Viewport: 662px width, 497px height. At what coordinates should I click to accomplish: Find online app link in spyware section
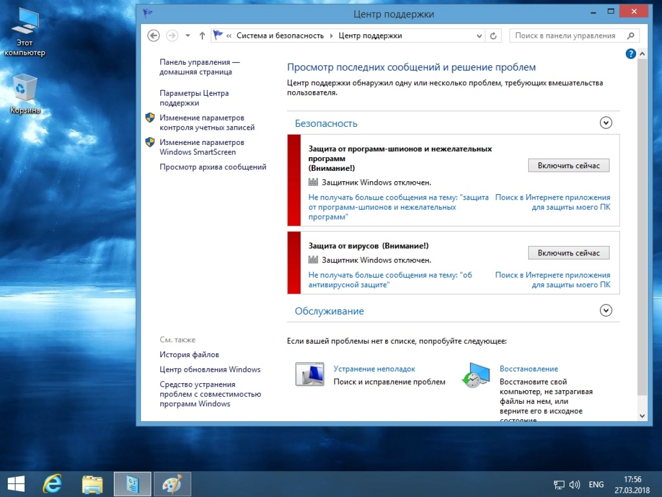(553, 202)
